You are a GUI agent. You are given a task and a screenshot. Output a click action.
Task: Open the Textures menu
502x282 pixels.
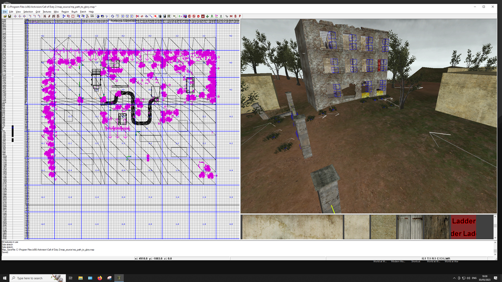tap(47, 11)
